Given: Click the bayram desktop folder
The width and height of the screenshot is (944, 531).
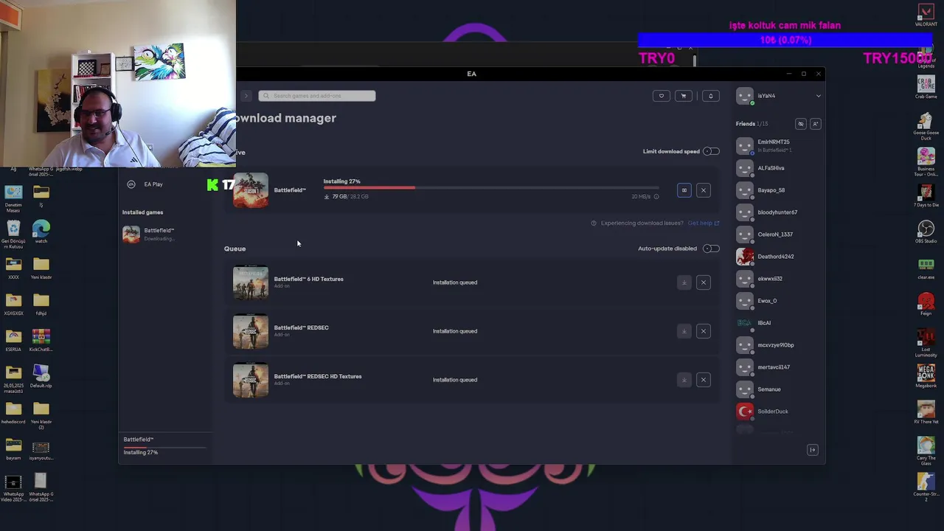Looking at the screenshot, I should [13, 449].
